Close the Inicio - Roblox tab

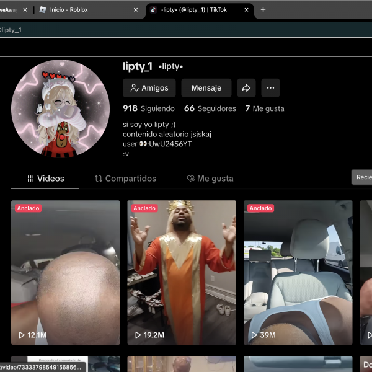(x=136, y=10)
